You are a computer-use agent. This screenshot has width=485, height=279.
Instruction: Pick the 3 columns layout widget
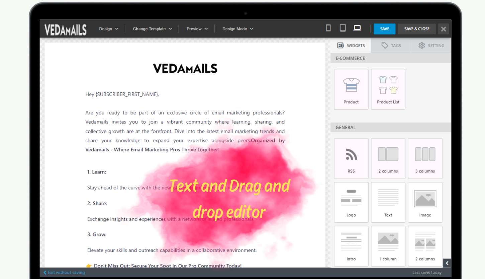coord(425,158)
